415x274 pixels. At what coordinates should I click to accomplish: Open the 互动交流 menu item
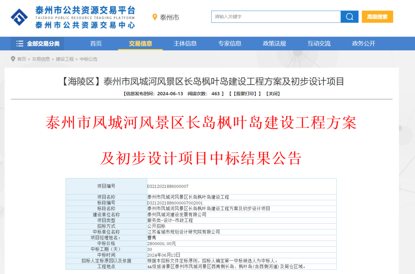click(319, 44)
